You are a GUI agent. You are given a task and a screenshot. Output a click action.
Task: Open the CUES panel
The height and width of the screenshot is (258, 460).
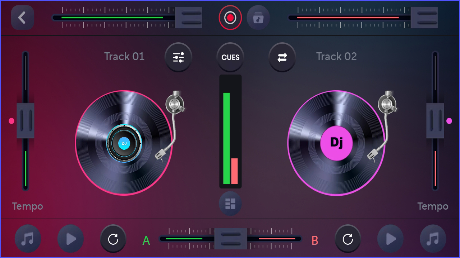point(230,57)
